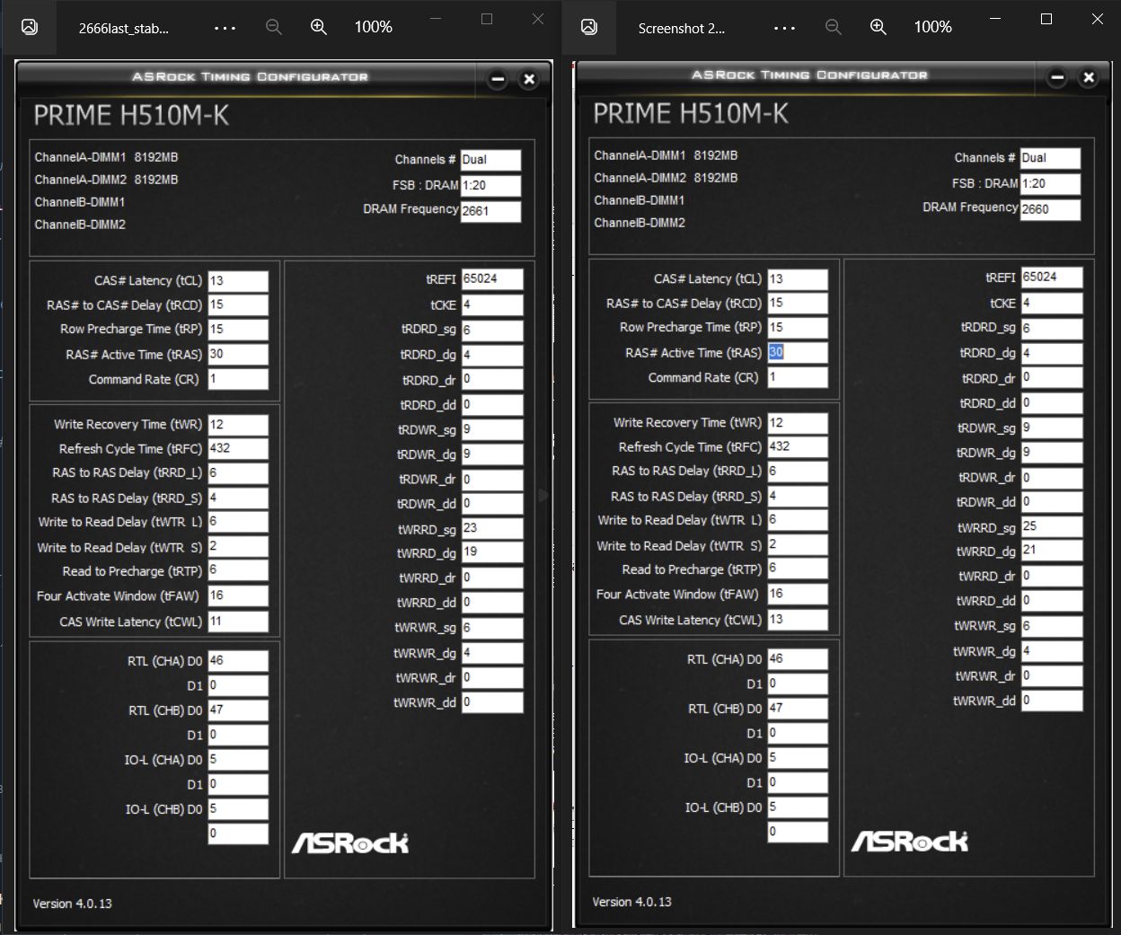
Task: Close the left ASRock Timing Configurator
Action: (x=529, y=79)
